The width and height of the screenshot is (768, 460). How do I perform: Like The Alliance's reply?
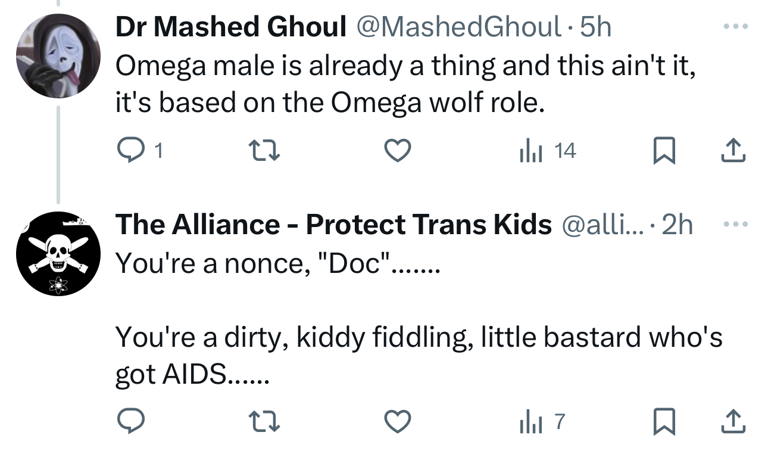coord(397,422)
